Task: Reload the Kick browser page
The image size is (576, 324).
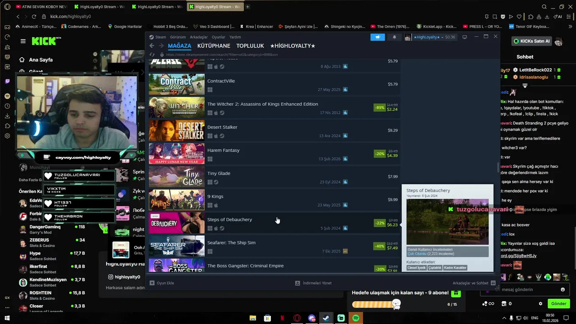Action: point(34,17)
